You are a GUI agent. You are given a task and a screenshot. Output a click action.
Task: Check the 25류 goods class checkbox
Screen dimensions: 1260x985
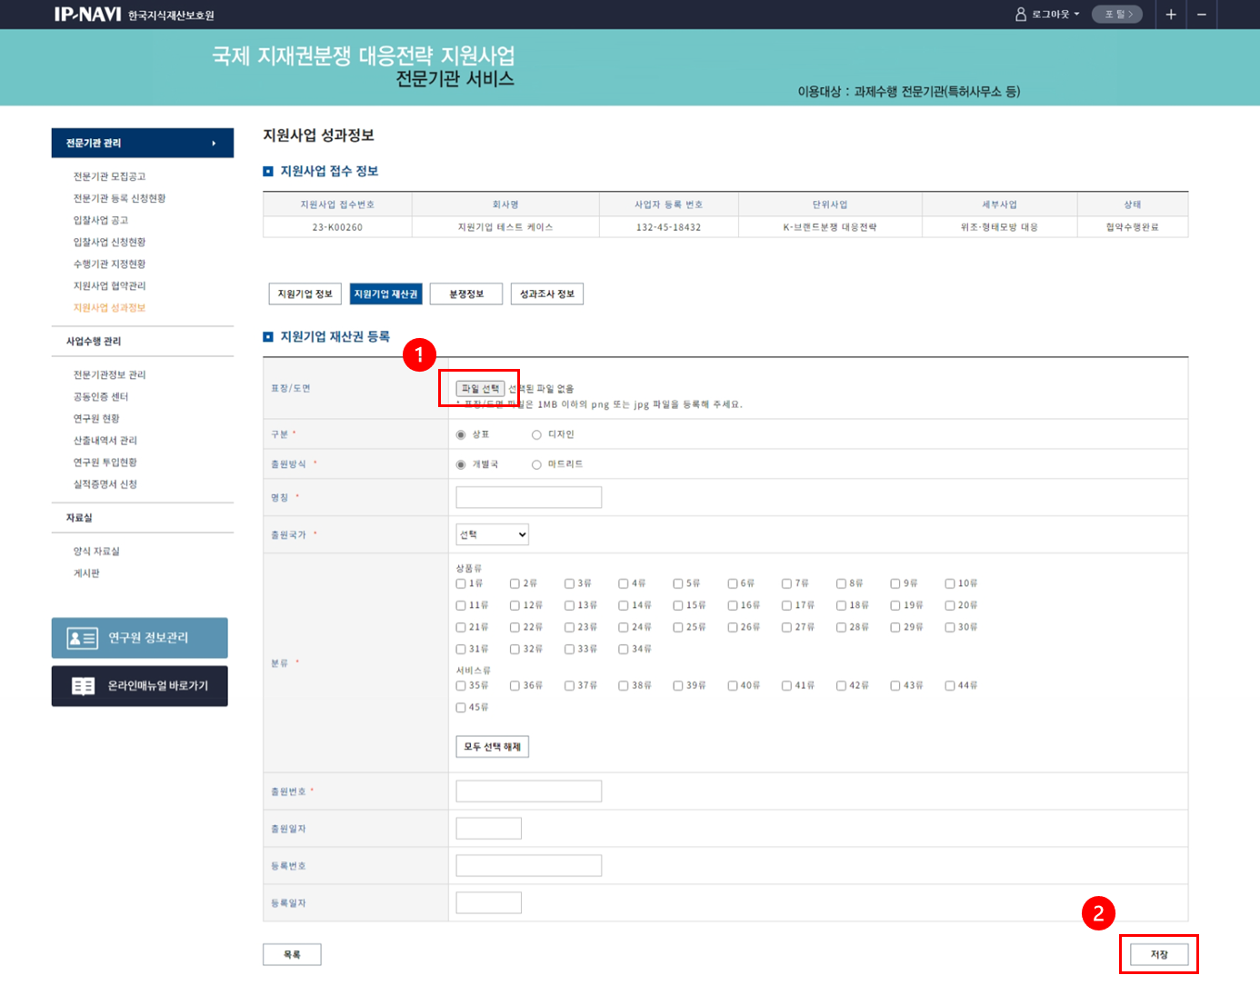click(x=678, y=628)
